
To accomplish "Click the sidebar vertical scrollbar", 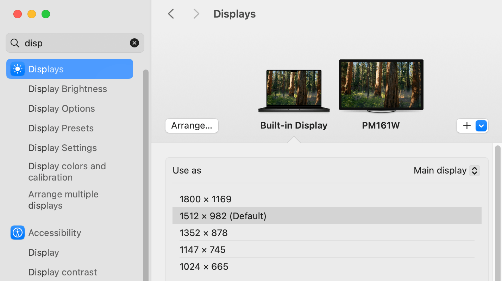I will click(x=146, y=175).
